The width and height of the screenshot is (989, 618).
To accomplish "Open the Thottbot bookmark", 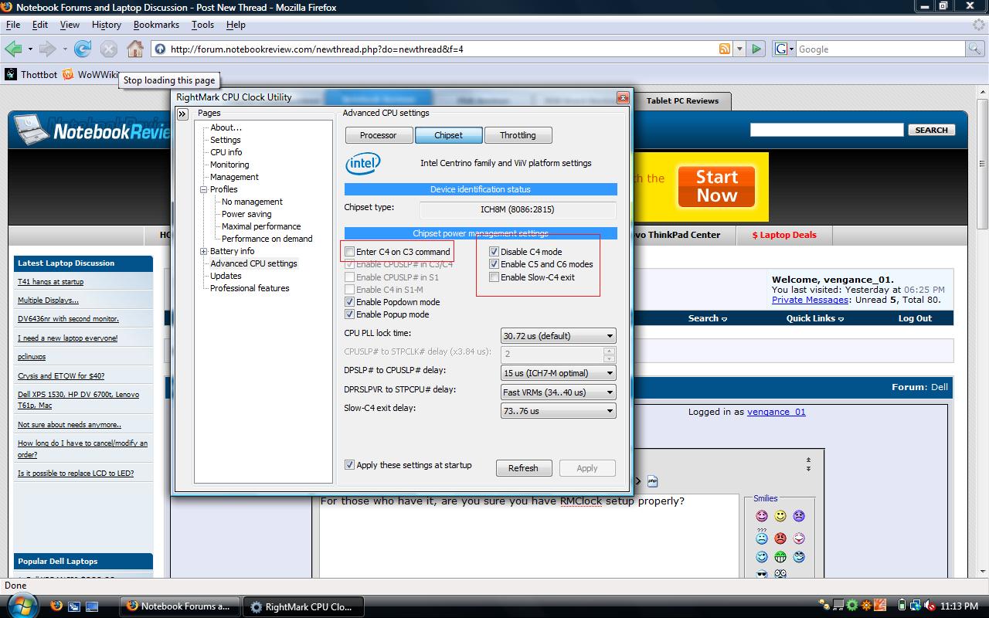I will (31, 74).
